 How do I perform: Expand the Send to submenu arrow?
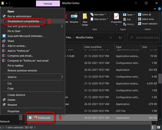click(x=62, y=77)
